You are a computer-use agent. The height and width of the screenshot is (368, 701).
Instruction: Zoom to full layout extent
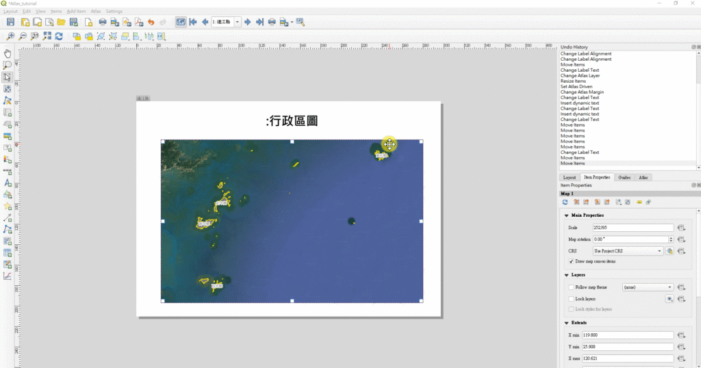click(47, 36)
